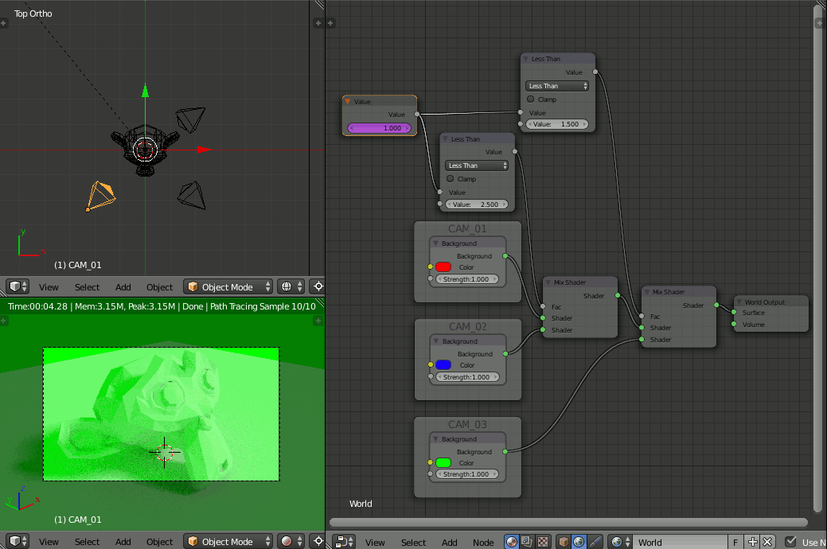Select the Object shader type cube icon
This screenshot has height=549, width=827.
(562, 542)
